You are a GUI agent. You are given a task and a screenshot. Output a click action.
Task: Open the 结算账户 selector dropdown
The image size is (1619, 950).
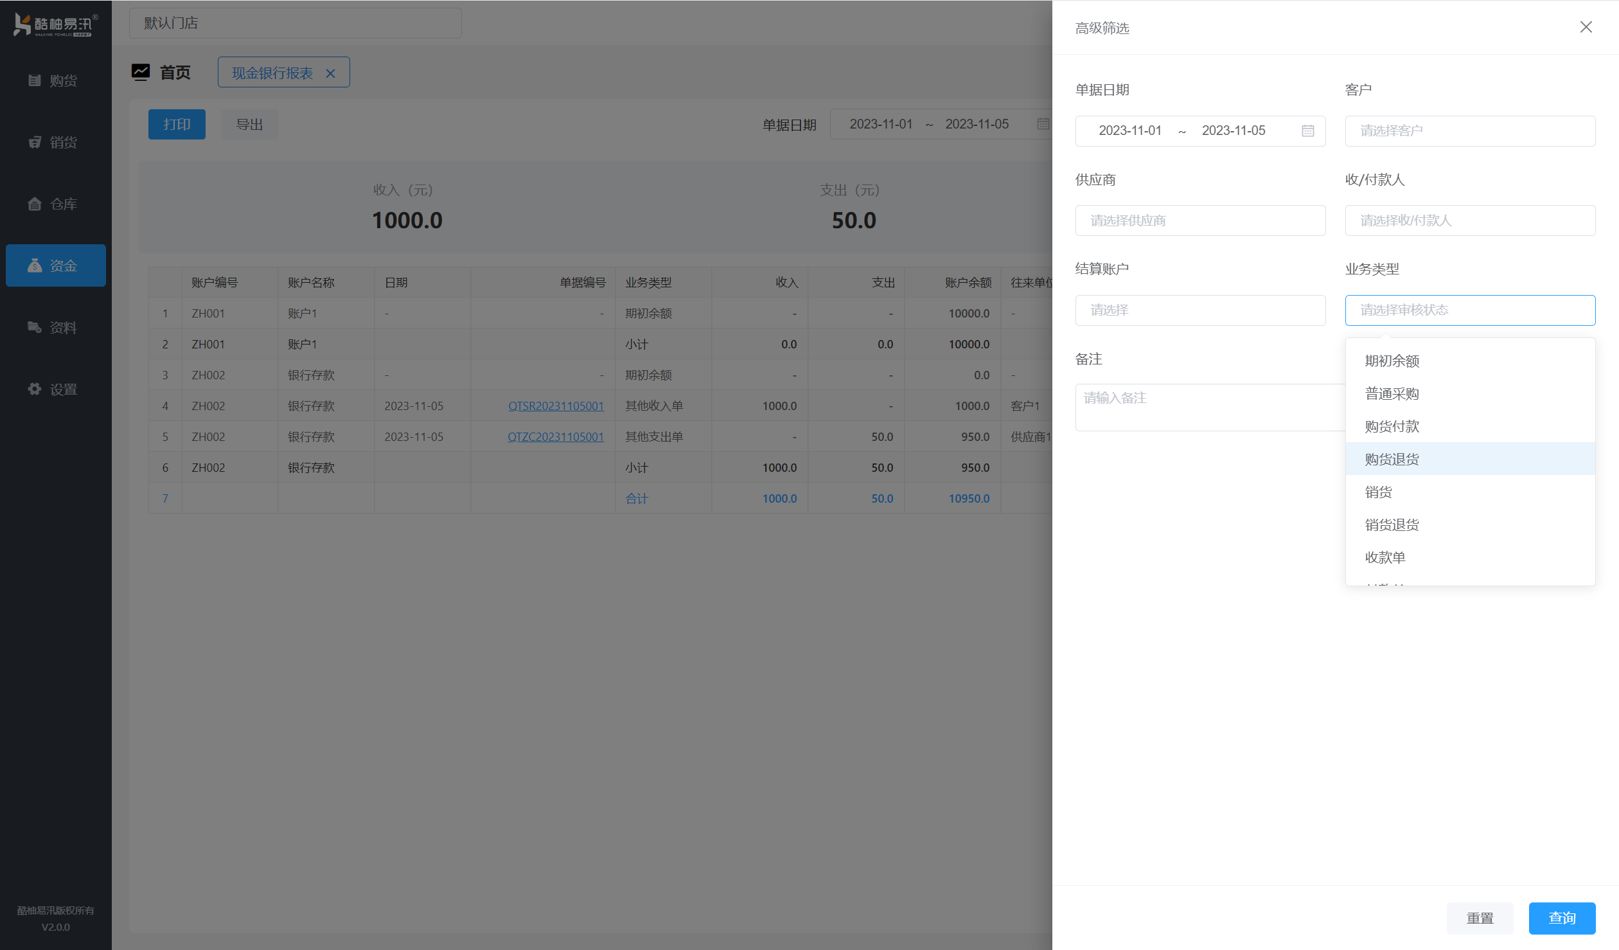(1201, 309)
